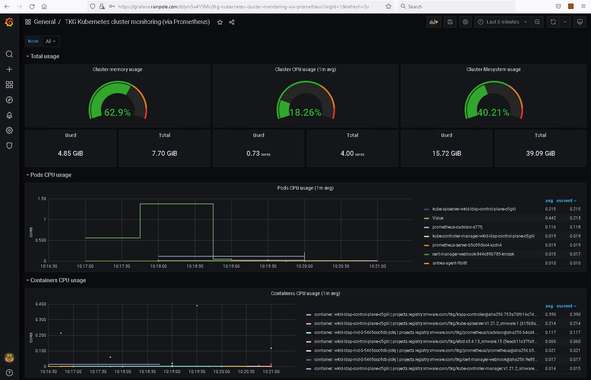
Task: Open the search dashboards sidebar icon
Action: point(9,54)
